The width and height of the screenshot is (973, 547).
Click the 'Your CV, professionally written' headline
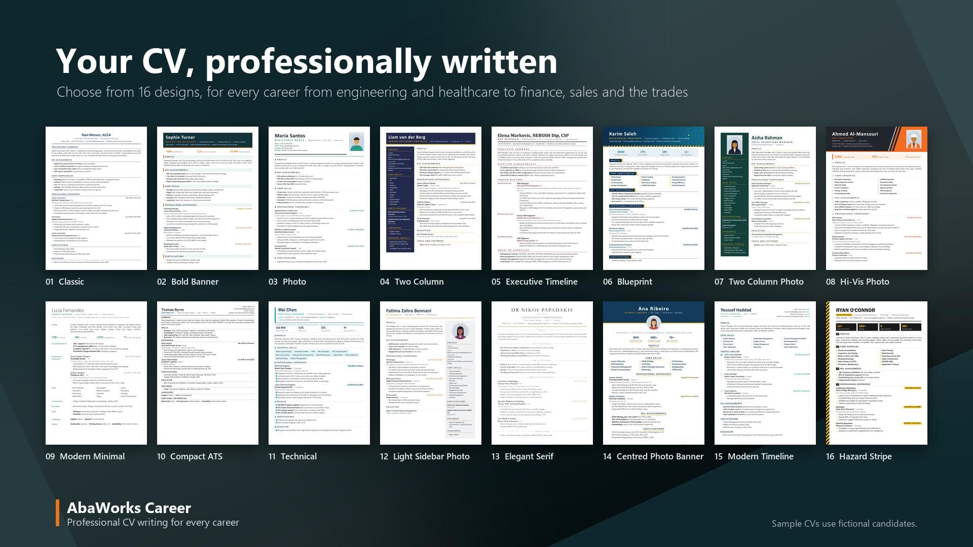tap(307, 62)
